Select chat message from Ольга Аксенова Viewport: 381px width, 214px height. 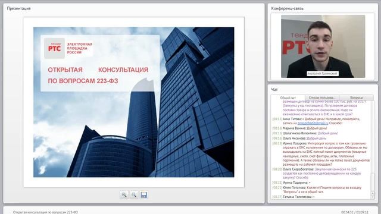tap(299, 139)
